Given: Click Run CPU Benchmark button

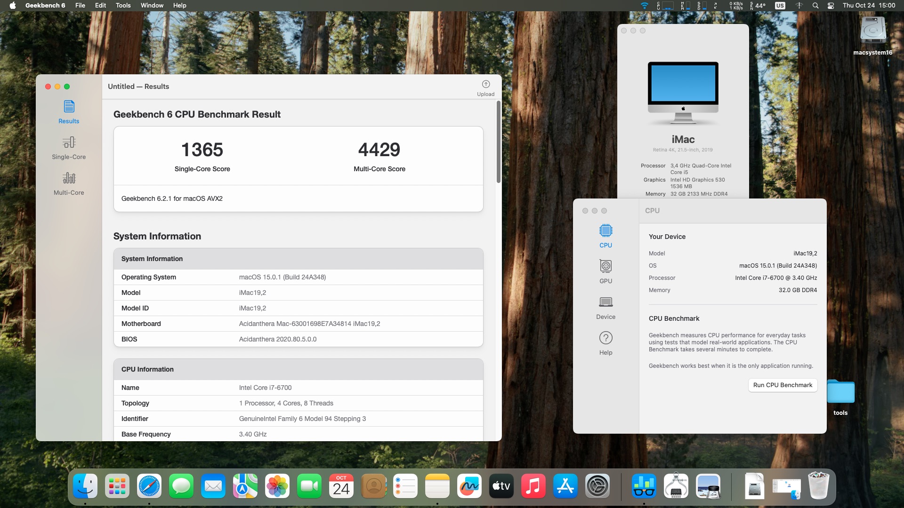Looking at the screenshot, I should pos(783,385).
